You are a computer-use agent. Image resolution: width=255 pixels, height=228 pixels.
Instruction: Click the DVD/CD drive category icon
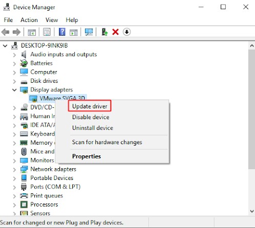(24, 107)
